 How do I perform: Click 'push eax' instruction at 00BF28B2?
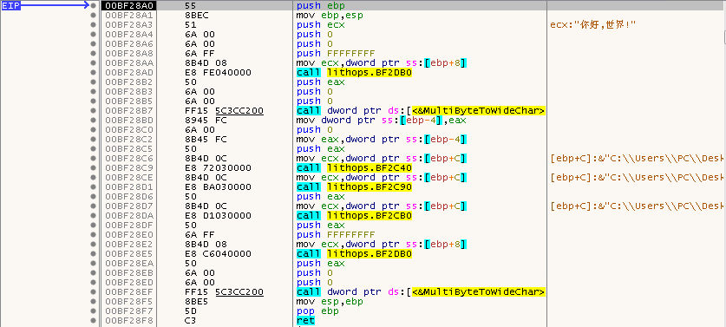tap(320, 82)
